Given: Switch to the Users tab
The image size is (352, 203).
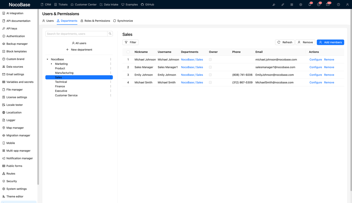Looking at the screenshot, I should point(48,21).
